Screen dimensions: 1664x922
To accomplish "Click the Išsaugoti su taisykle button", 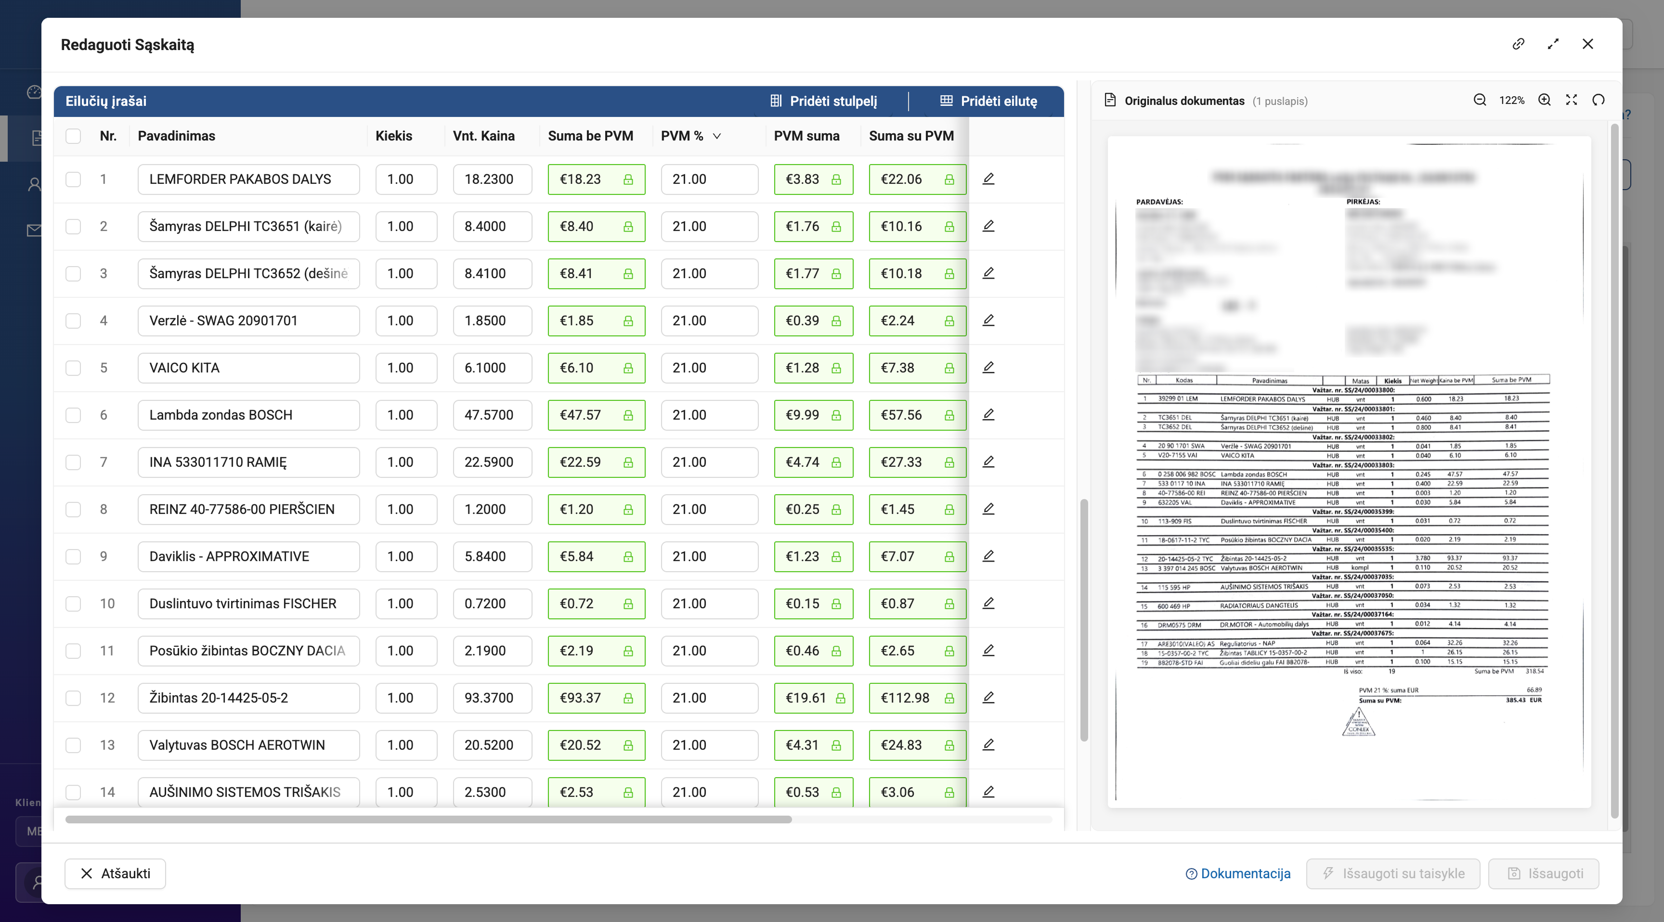I will pos(1393,873).
